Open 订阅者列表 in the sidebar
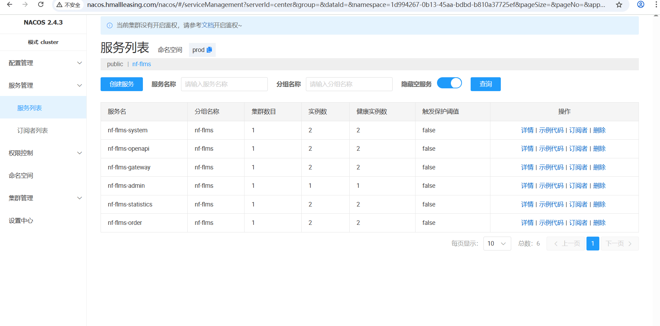The height and width of the screenshot is (326, 660). (x=33, y=131)
